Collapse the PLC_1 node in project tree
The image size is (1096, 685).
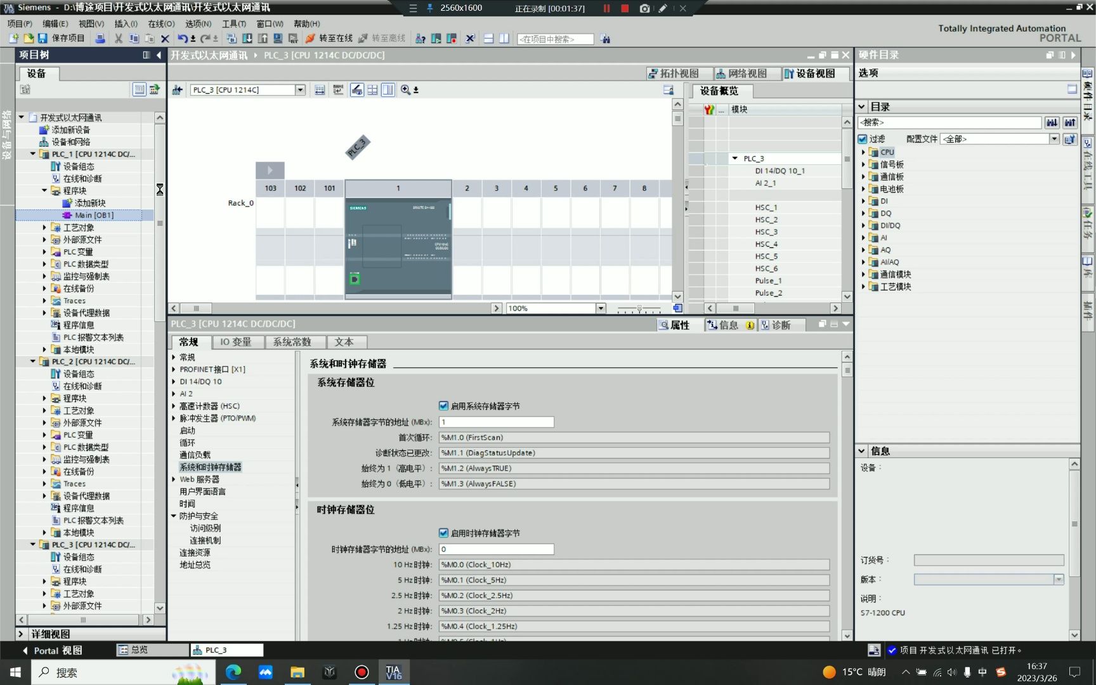pos(33,154)
